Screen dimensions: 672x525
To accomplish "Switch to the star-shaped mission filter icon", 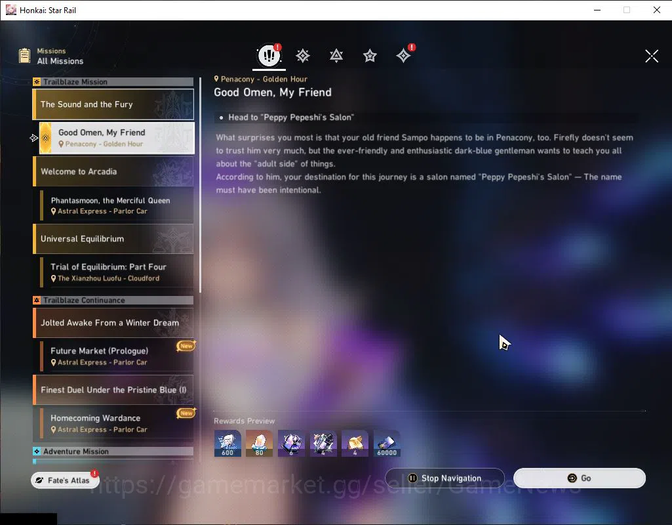I will tap(370, 56).
